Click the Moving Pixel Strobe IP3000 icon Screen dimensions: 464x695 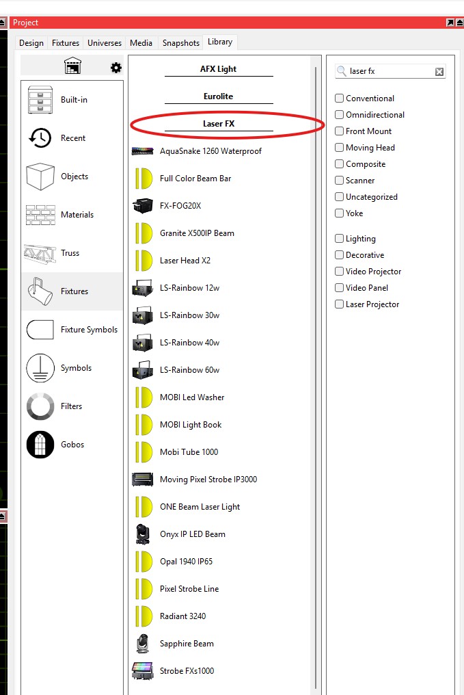(x=143, y=480)
